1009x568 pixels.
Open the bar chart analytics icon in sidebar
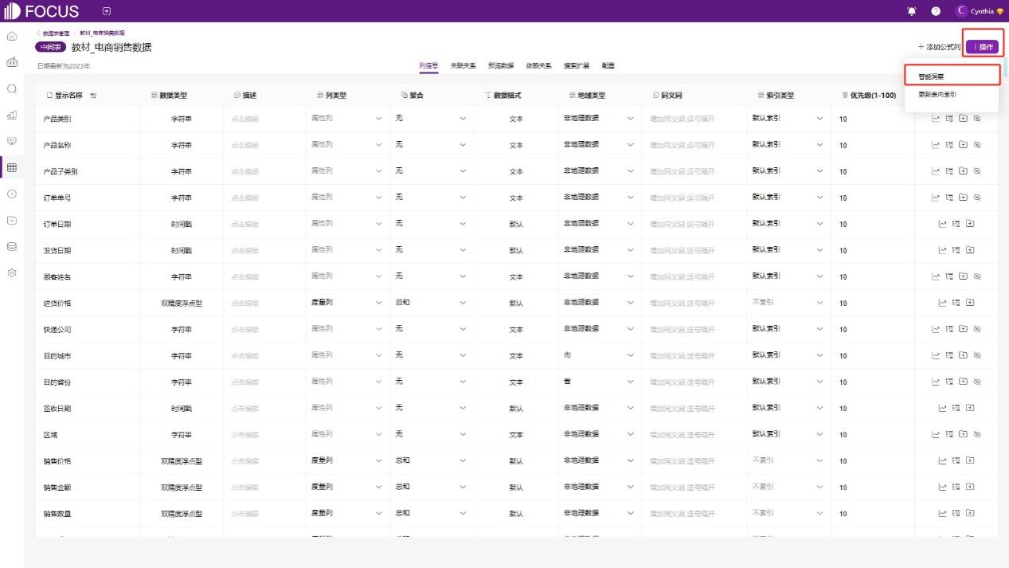point(10,116)
